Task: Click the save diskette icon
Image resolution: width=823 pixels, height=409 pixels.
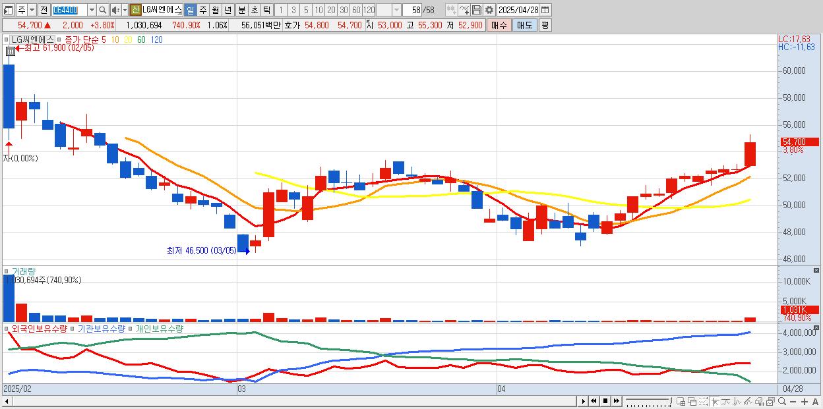Action: point(477,10)
